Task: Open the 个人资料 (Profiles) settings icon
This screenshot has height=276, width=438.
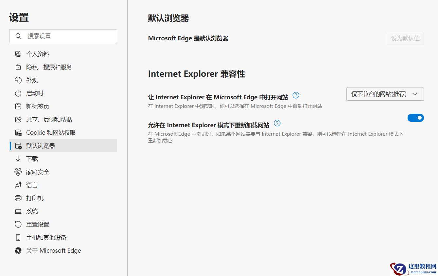Action: (x=18, y=54)
